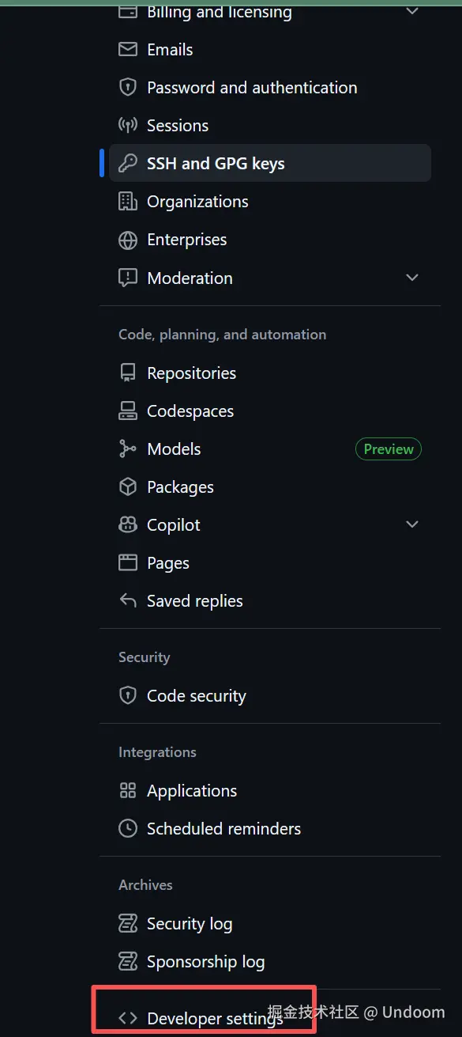Click the Preview badge next to Models

coord(389,449)
